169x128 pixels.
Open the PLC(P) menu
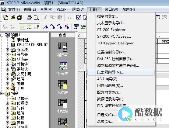[x=62, y=9]
